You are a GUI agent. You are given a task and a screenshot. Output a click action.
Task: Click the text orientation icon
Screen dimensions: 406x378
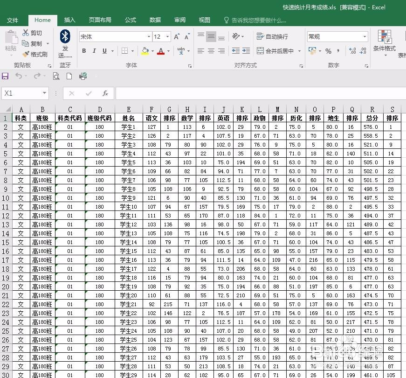coord(236,36)
